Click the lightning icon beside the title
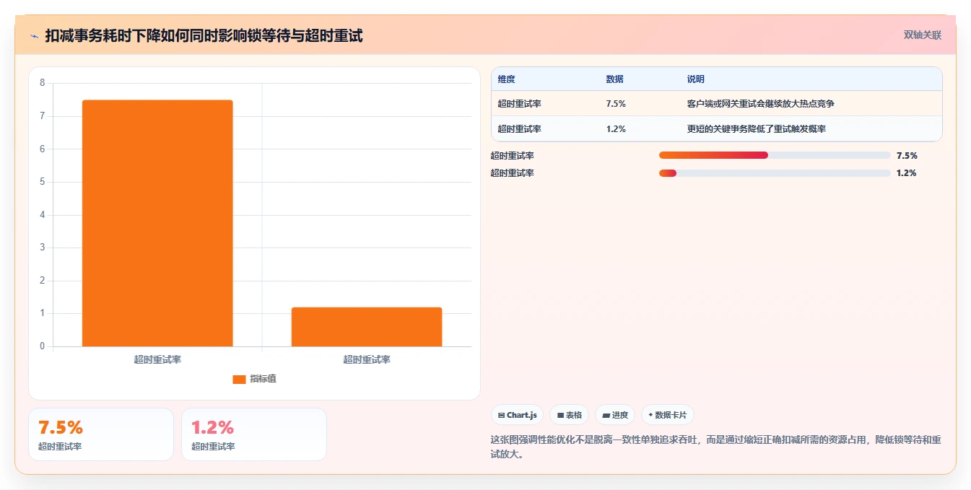Image resolution: width=971 pixels, height=490 pixels. point(35,35)
